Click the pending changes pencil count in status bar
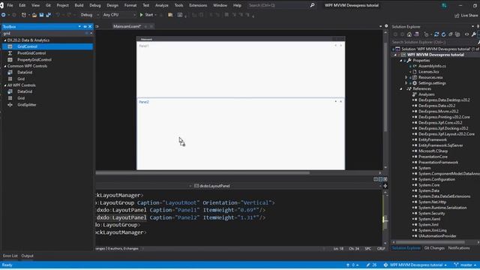This screenshot has height=270, width=480. tap(371, 265)
